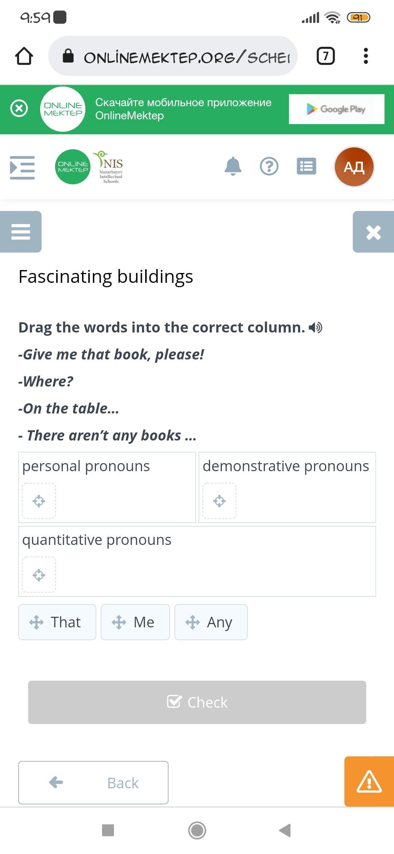The height and width of the screenshot is (854, 394).
Task: Open the help question mark icon
Action: click(x=269, y=166)
